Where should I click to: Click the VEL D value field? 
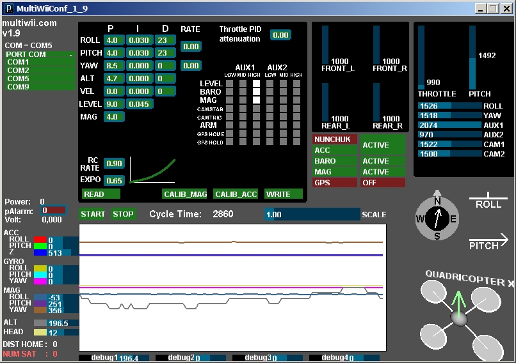[165, 91]
